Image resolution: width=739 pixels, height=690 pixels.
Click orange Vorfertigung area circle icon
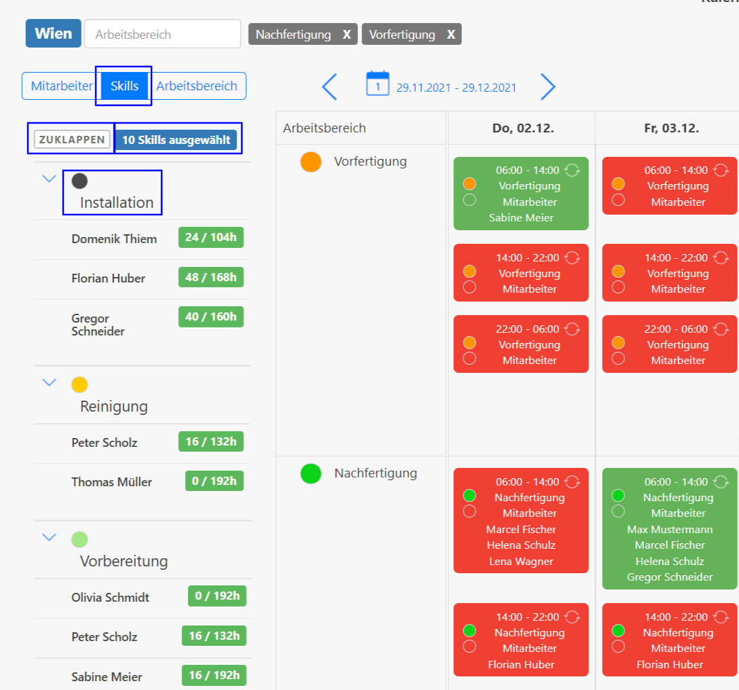tap(310, 162)
